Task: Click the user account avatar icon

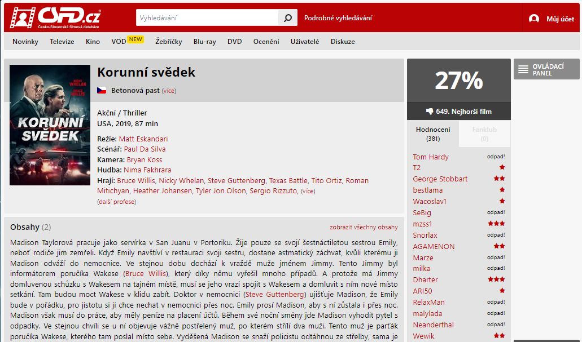Action: [534, 19]
